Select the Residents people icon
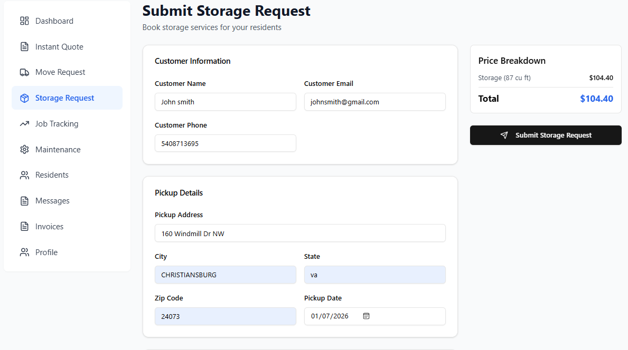 (24, 174)
